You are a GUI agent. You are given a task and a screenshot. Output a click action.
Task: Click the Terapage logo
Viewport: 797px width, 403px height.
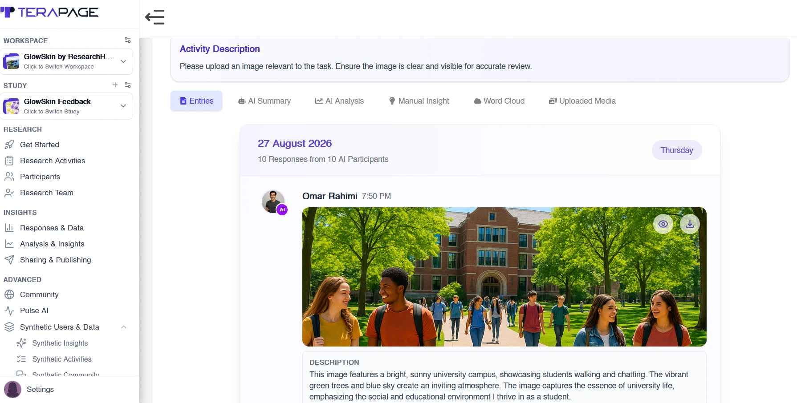pyautogui.click(x=49, y=12)
